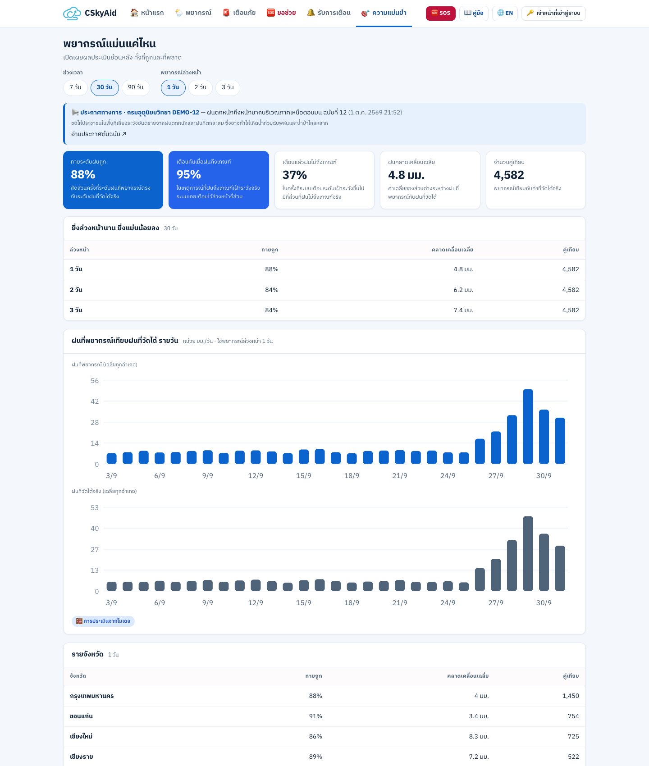Open the อ่านประกาศต้นฉบับ link

(99, 134)
